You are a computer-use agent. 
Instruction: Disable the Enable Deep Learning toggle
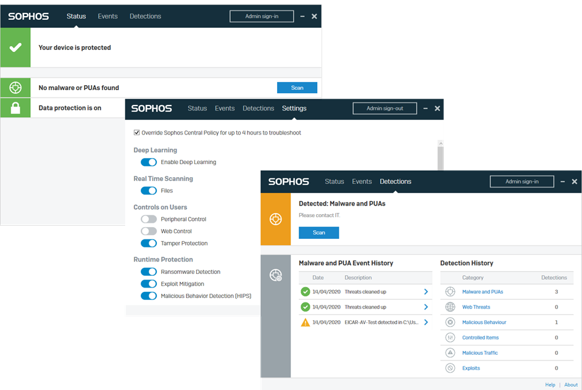pos(149,162)
